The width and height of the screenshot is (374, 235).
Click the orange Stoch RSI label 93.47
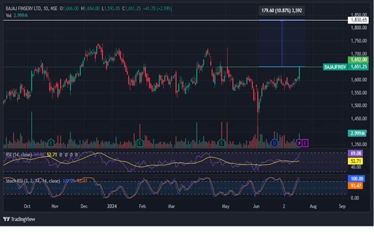pyautogui.click(x=355, y=186)
